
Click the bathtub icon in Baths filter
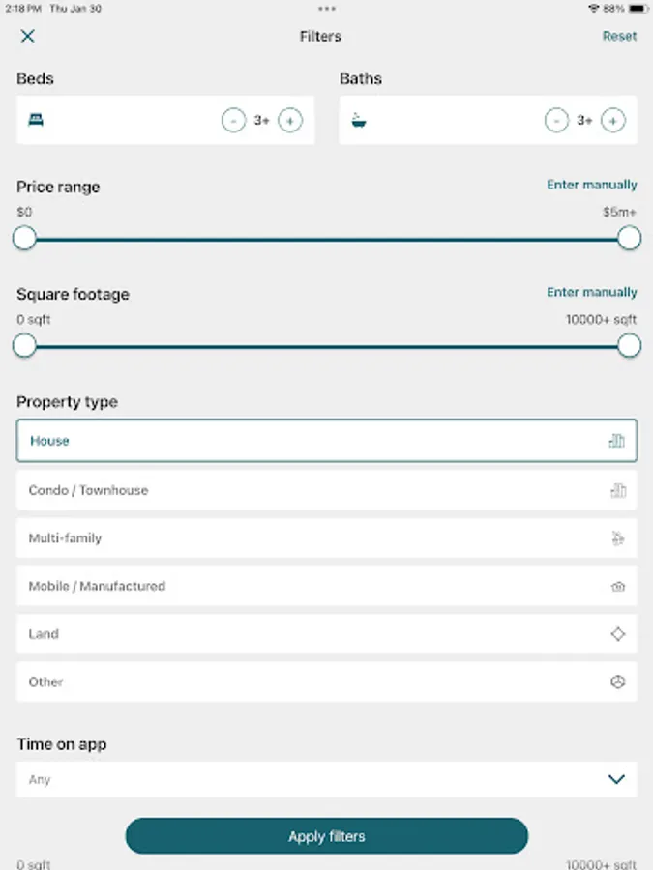(358, 120)
